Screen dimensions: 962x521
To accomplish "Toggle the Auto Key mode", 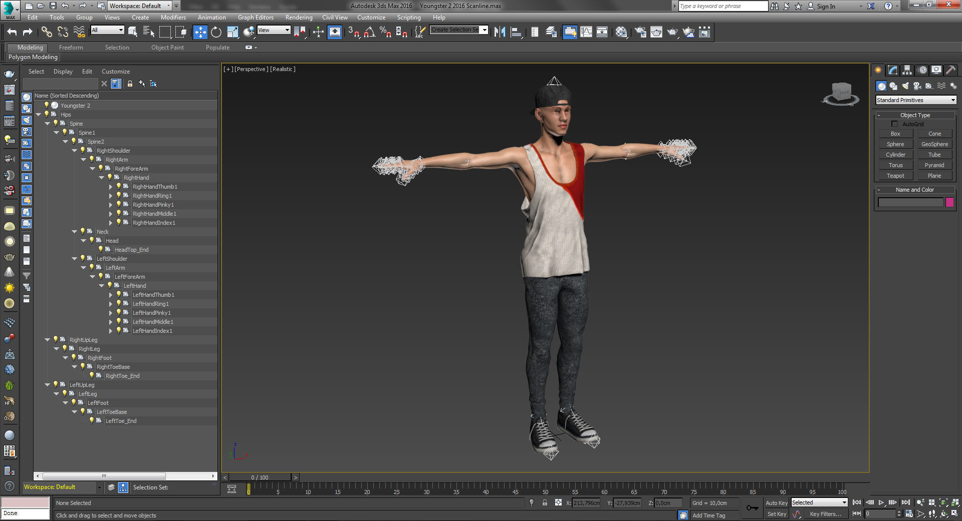I will [776, 503].
